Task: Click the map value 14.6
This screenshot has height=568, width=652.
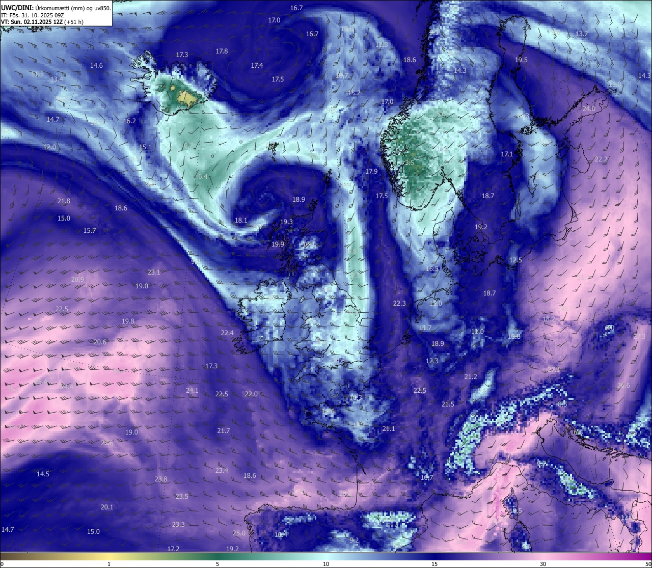Action: [x=96, y=65]
